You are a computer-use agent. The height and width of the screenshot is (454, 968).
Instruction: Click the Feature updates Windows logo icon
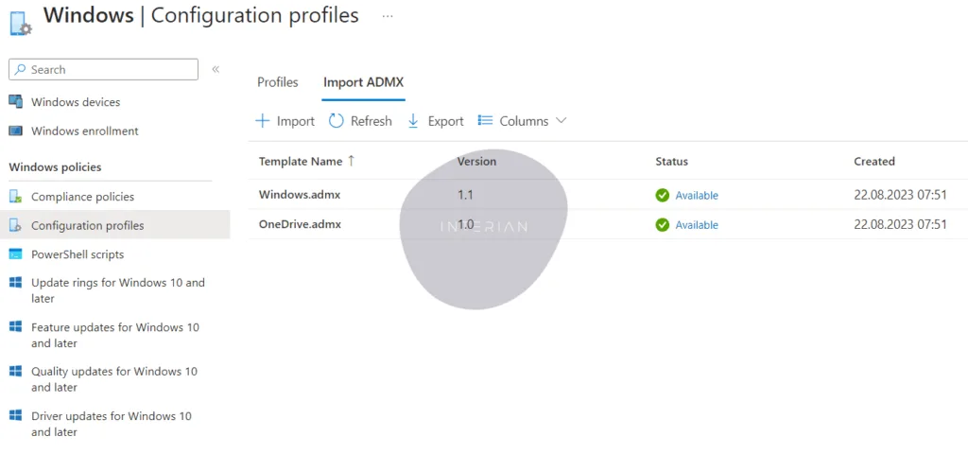point(15,326)
